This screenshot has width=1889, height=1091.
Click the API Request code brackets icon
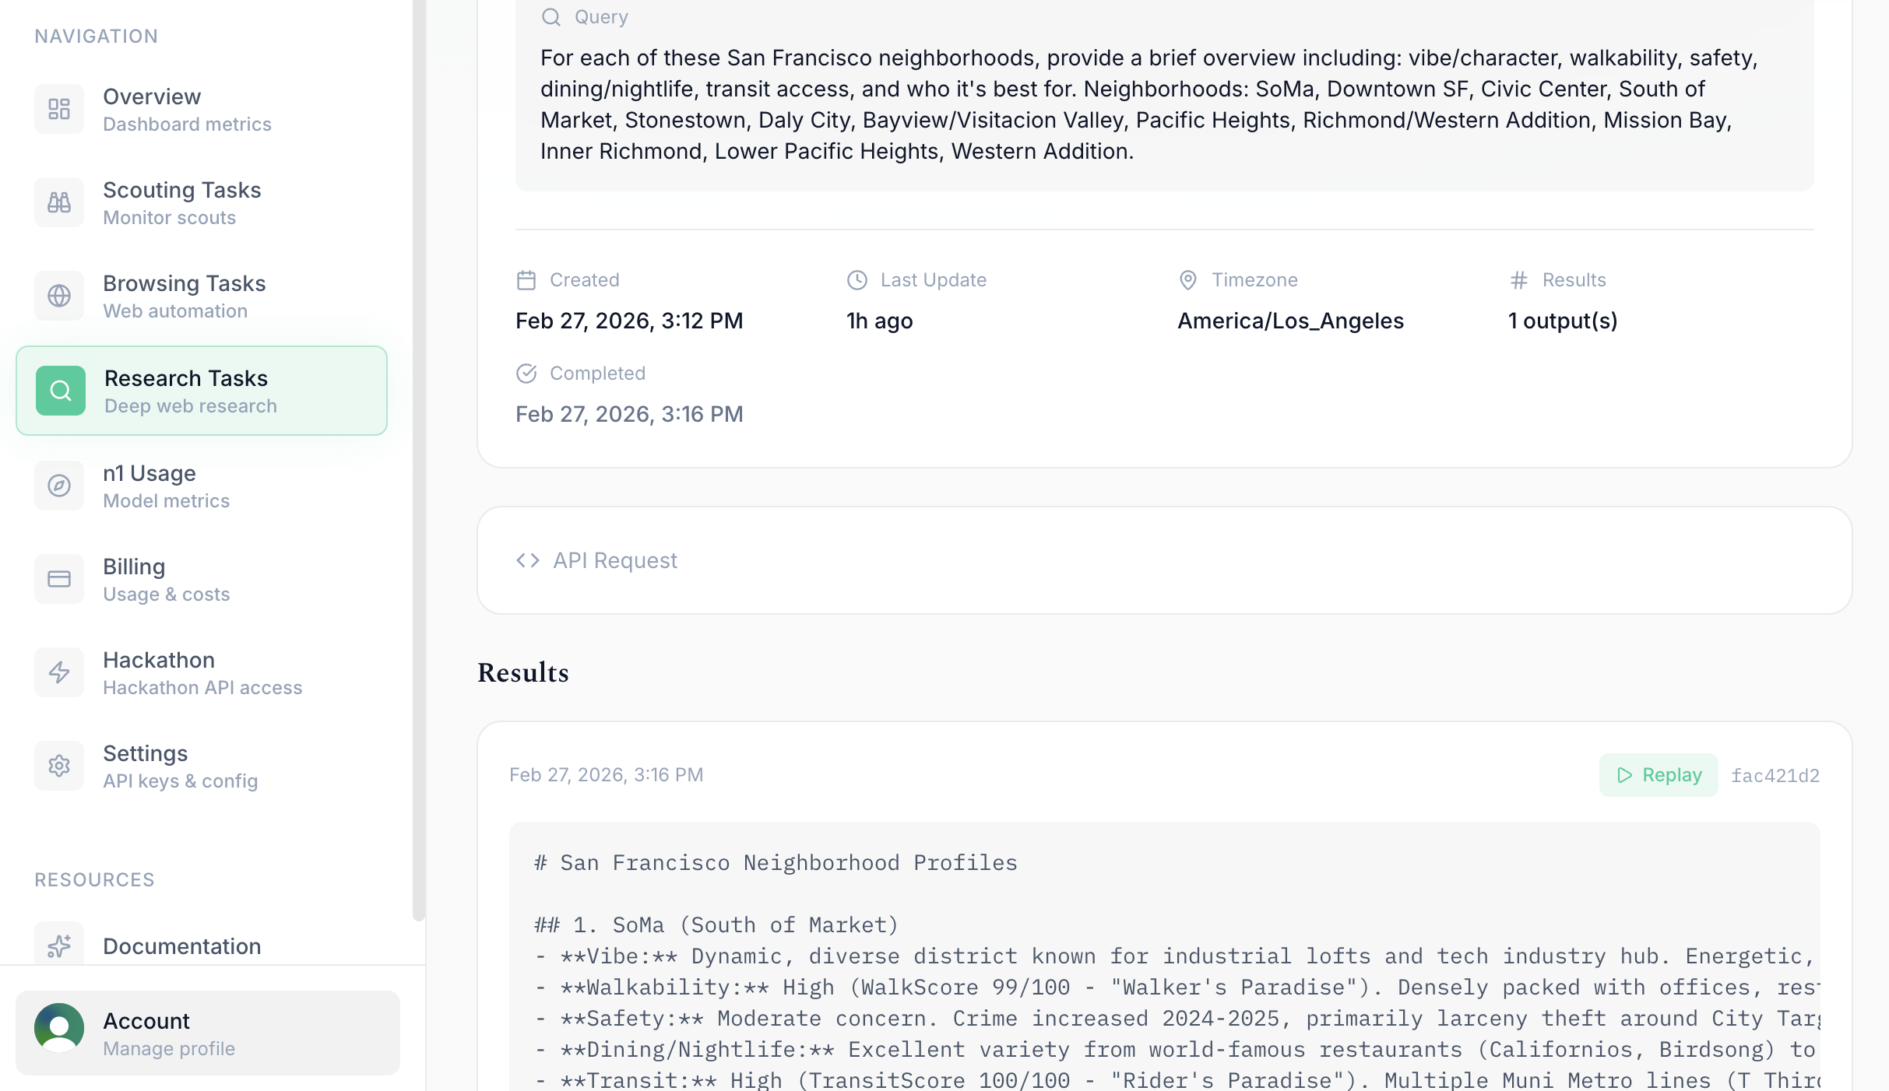tap(528, 560)
